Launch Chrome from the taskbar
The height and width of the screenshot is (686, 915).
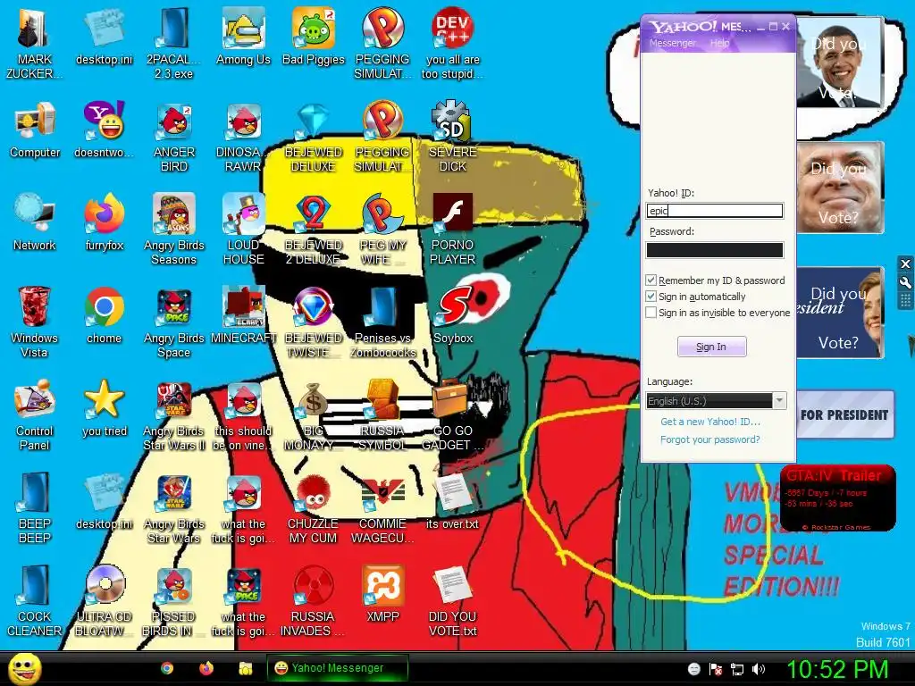(167, 668)
